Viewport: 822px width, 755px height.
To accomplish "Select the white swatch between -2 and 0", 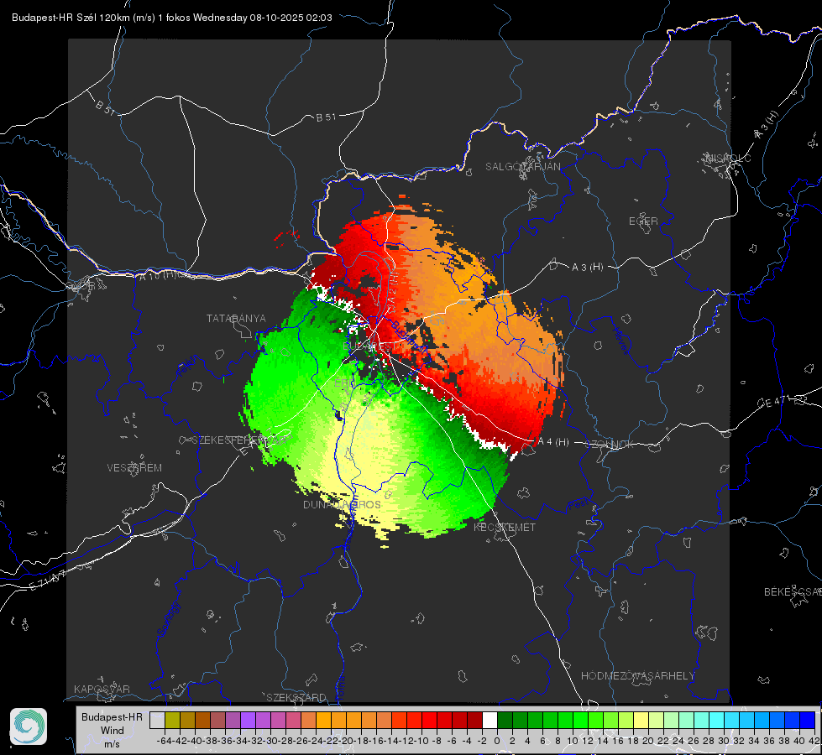I will click(x=490, y=720).
